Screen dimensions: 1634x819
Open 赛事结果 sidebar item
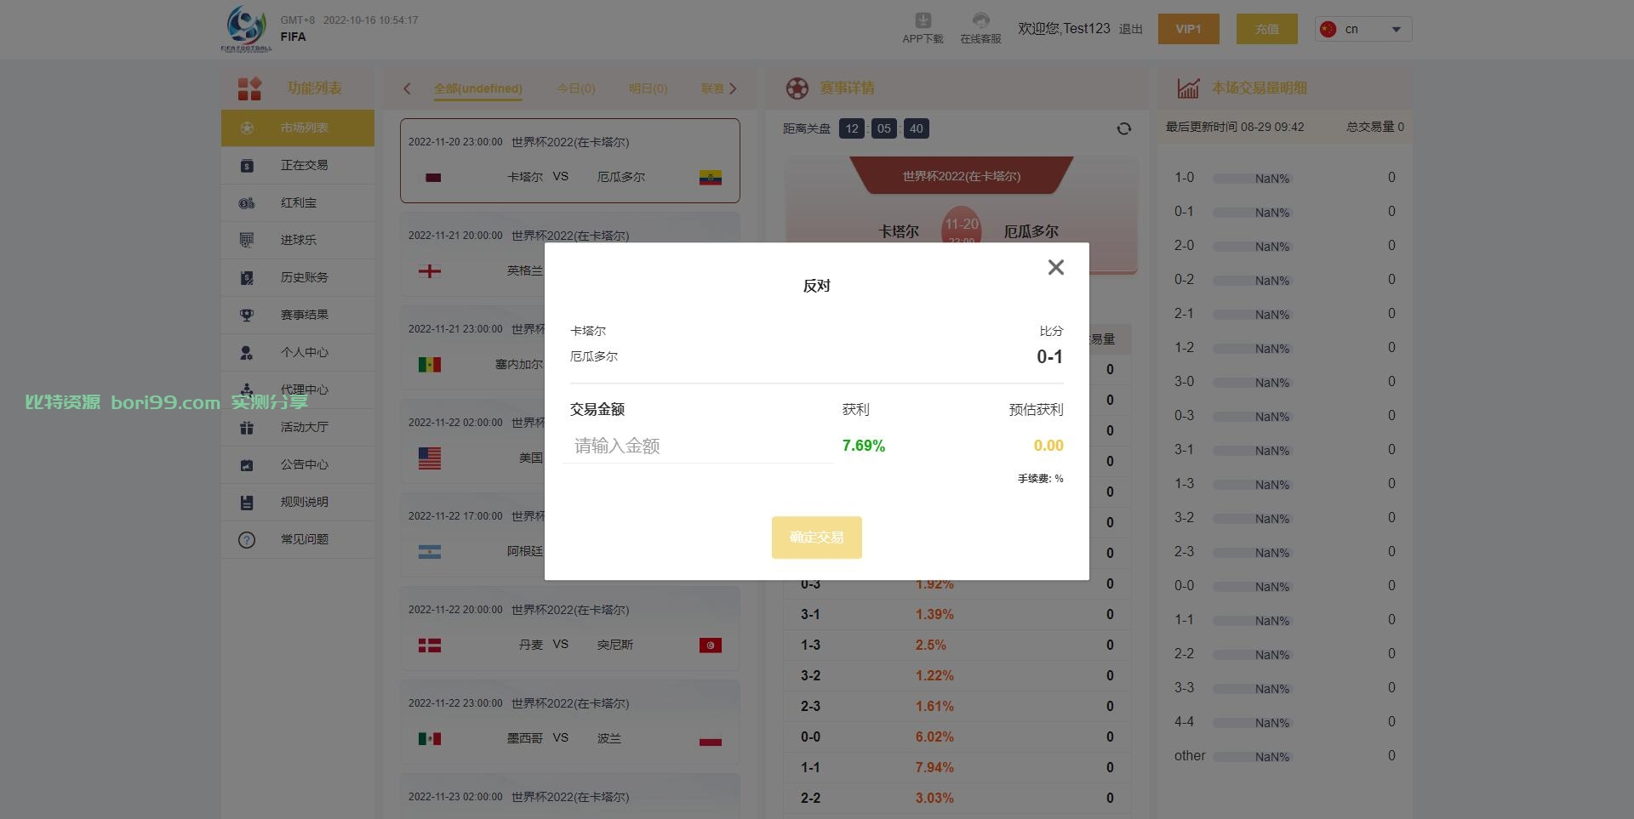tap(298, 315)
